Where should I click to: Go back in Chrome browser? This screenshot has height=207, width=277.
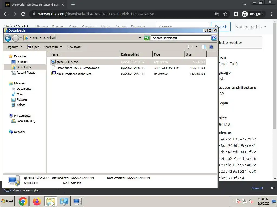point(6,14)
